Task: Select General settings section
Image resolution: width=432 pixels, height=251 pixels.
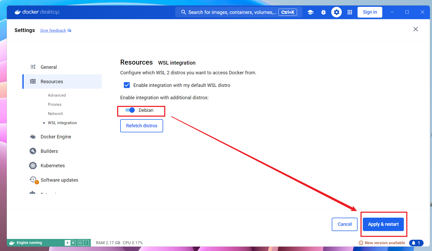Action: tap(62, 67)
